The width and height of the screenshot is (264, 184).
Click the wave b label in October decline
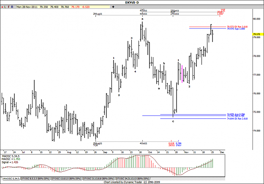164,63
